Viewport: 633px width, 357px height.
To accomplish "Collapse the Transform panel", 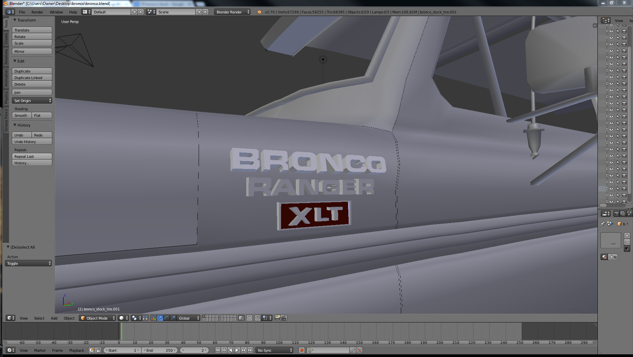I will 14,20.
